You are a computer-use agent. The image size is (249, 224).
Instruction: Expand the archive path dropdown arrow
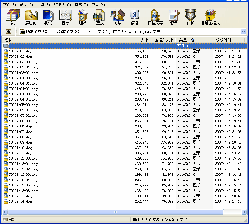[x=243, y=32]
